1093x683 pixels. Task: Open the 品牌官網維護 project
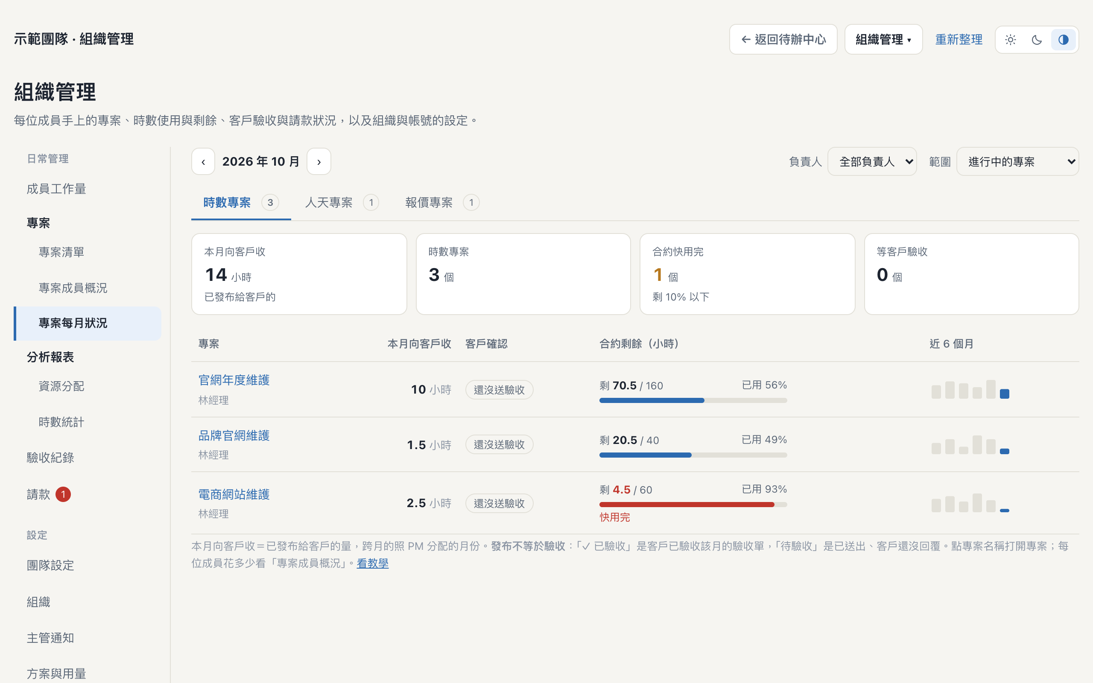234,435
